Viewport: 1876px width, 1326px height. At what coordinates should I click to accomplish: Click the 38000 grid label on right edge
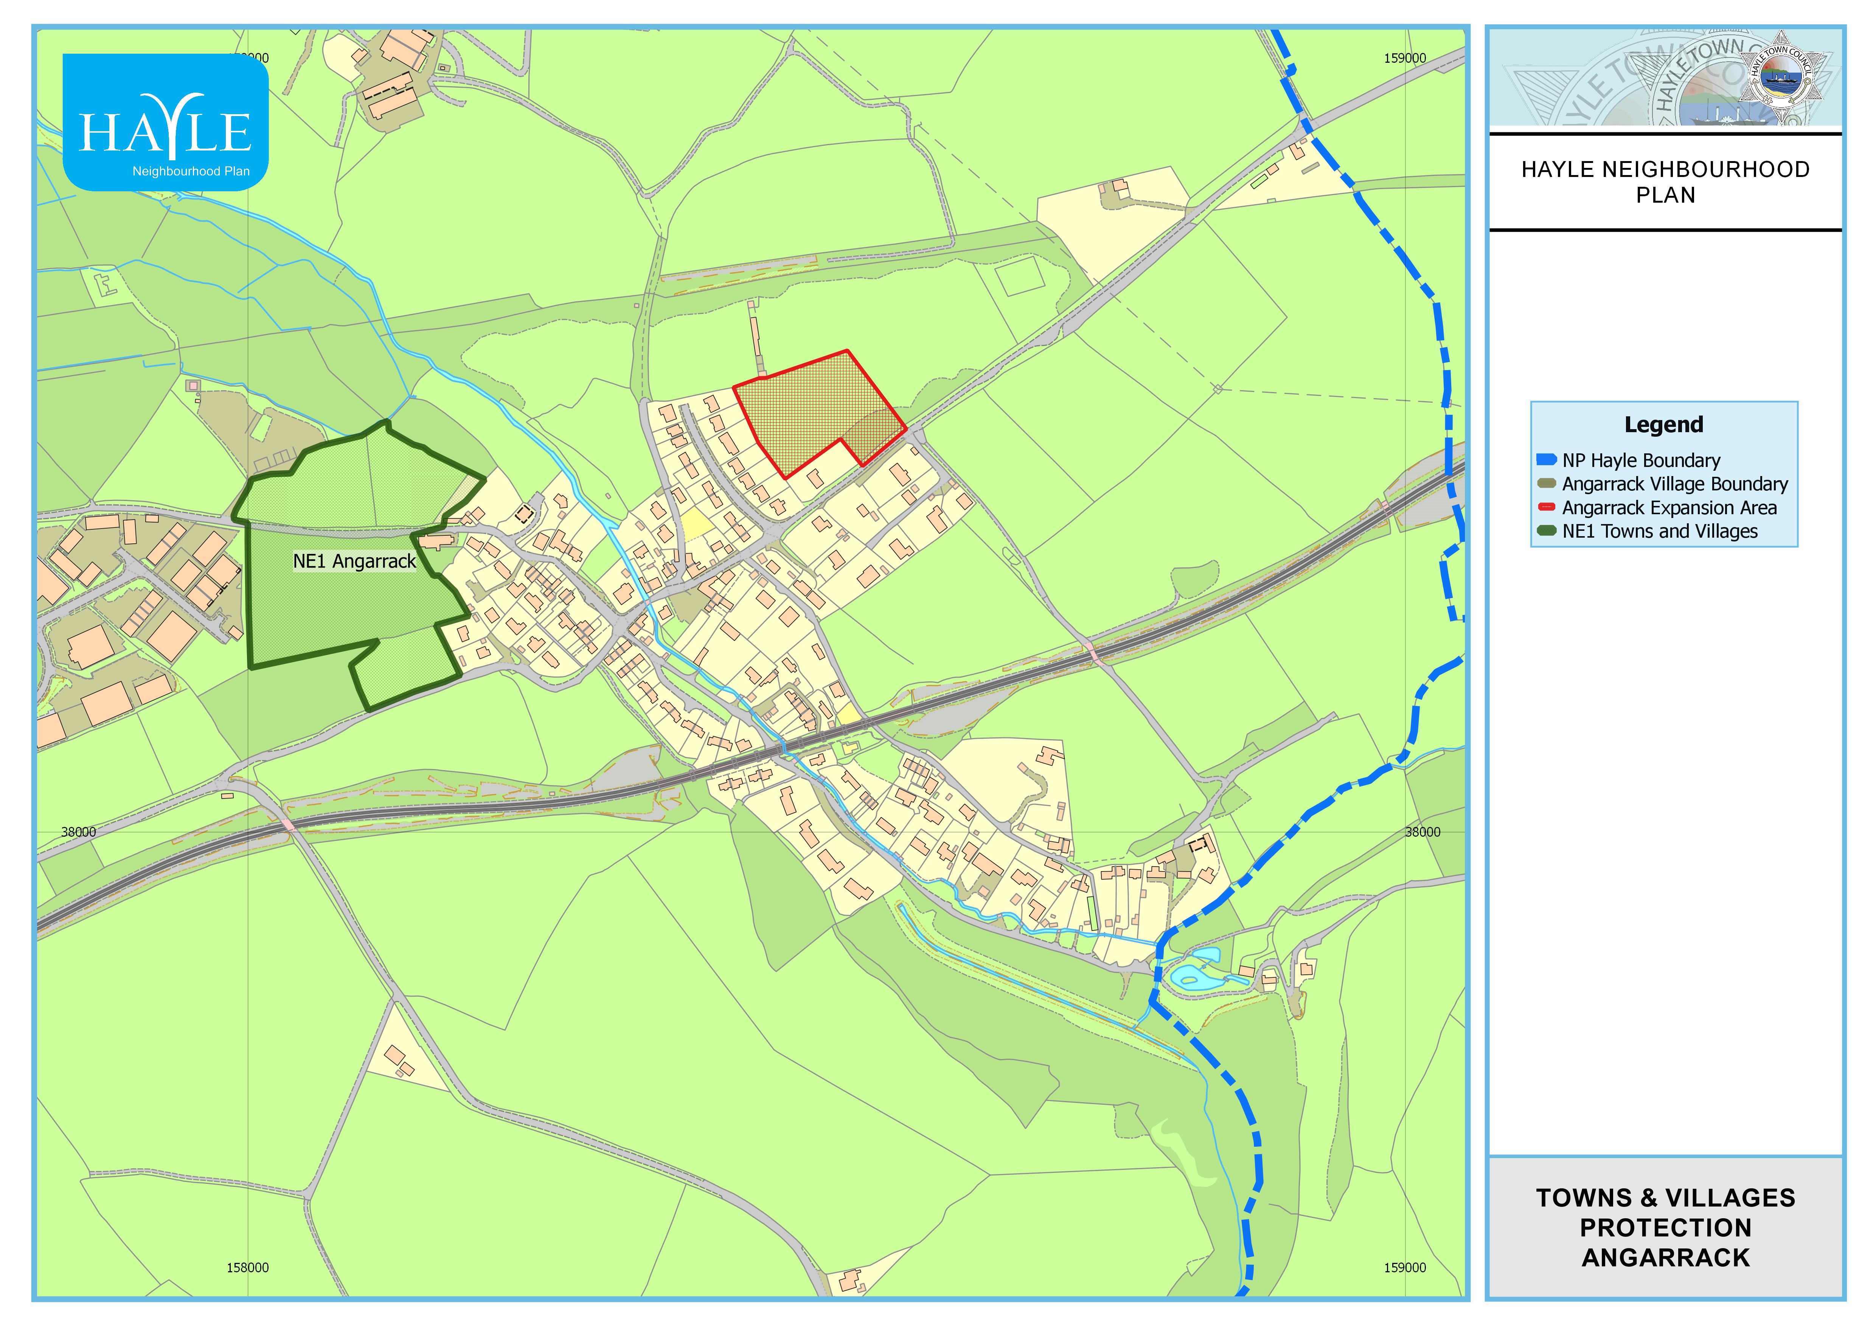tap(1423, 832)
